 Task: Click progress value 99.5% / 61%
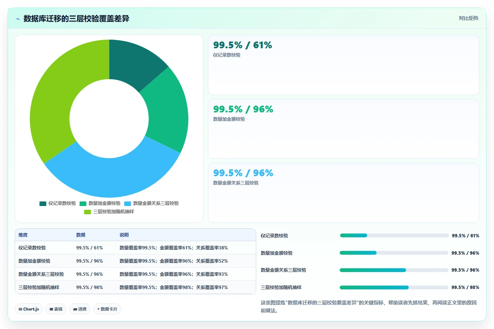pyautogui.click(x=466, y=235)
